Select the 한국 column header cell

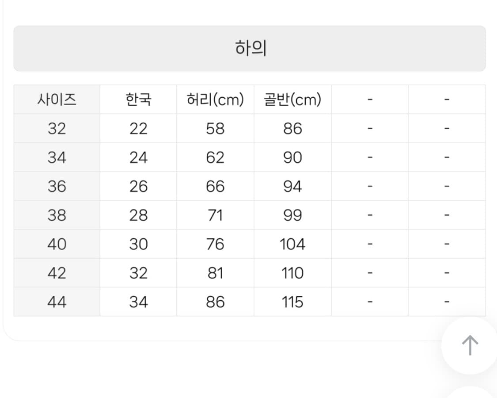click(138, 99)
